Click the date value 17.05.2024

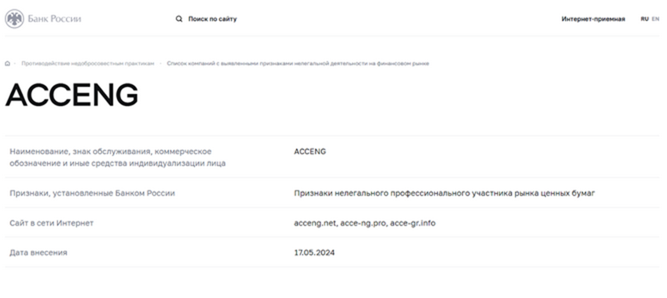(x=314, y=253)
